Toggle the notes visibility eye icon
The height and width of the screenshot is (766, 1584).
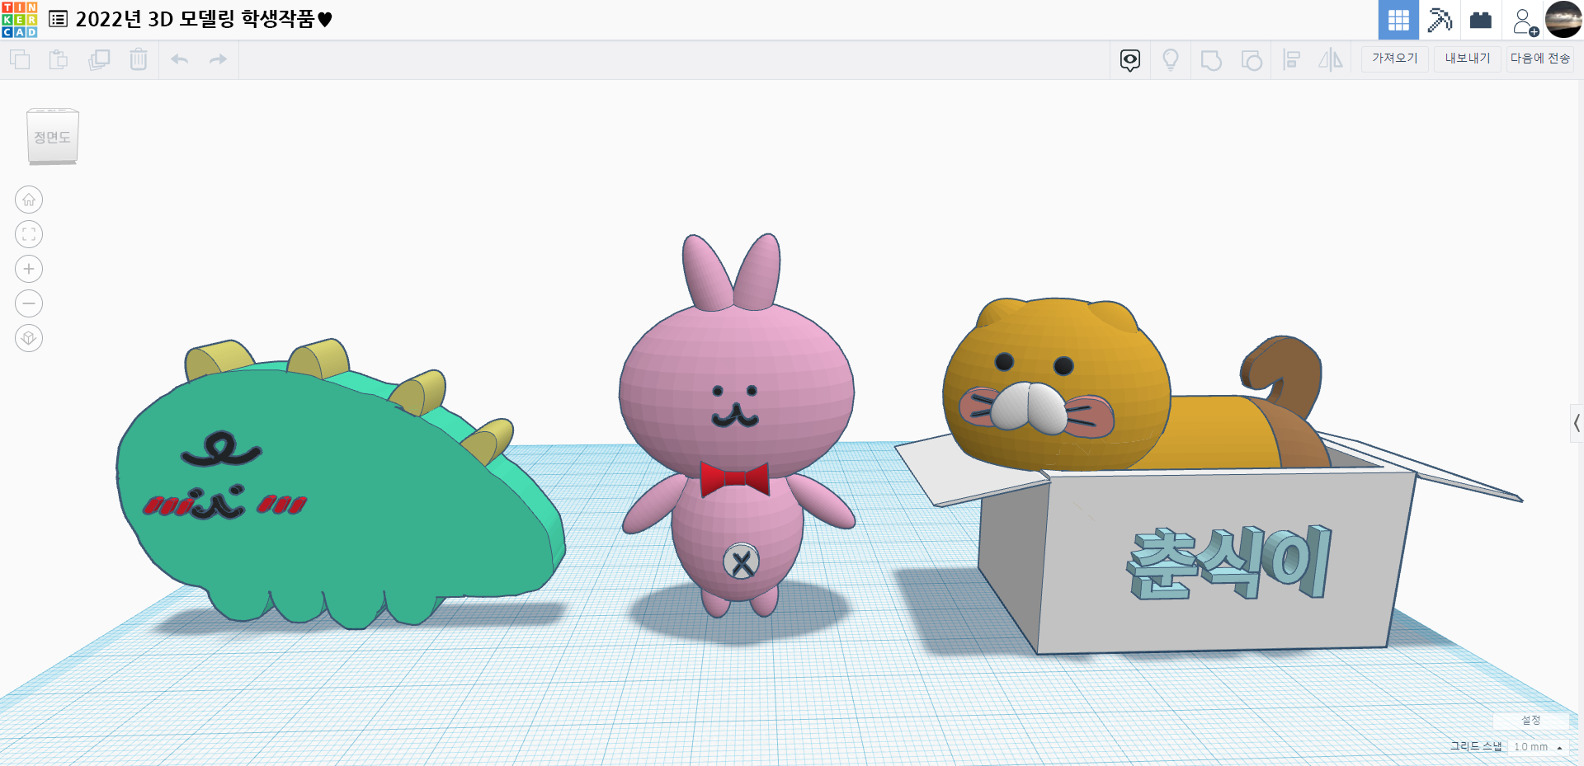pyautogui.click(x=1130, y=59)
